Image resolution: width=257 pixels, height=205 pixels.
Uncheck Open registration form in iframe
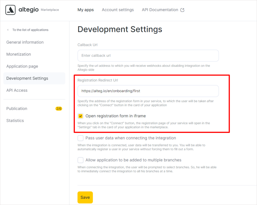pyautogui.click(x=80, y=116)
